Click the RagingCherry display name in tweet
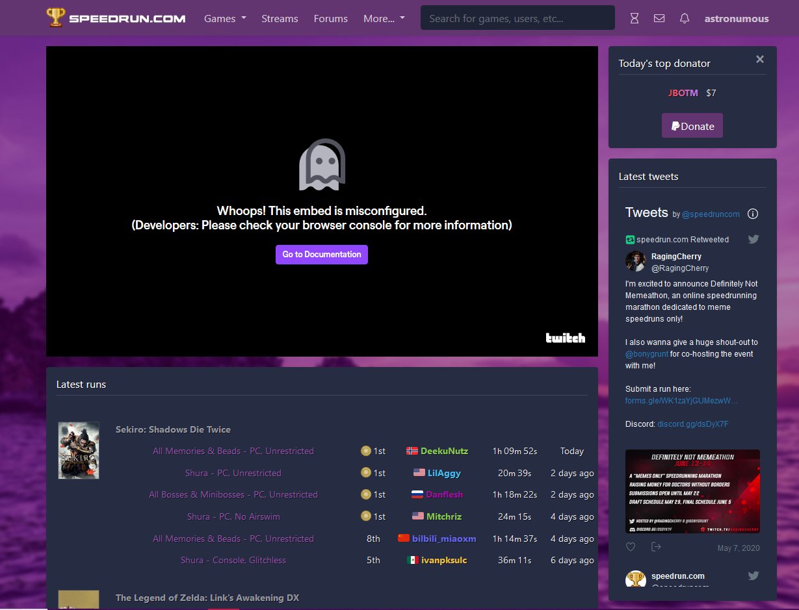Screen dimensions: 799x610 pos(676,257)
